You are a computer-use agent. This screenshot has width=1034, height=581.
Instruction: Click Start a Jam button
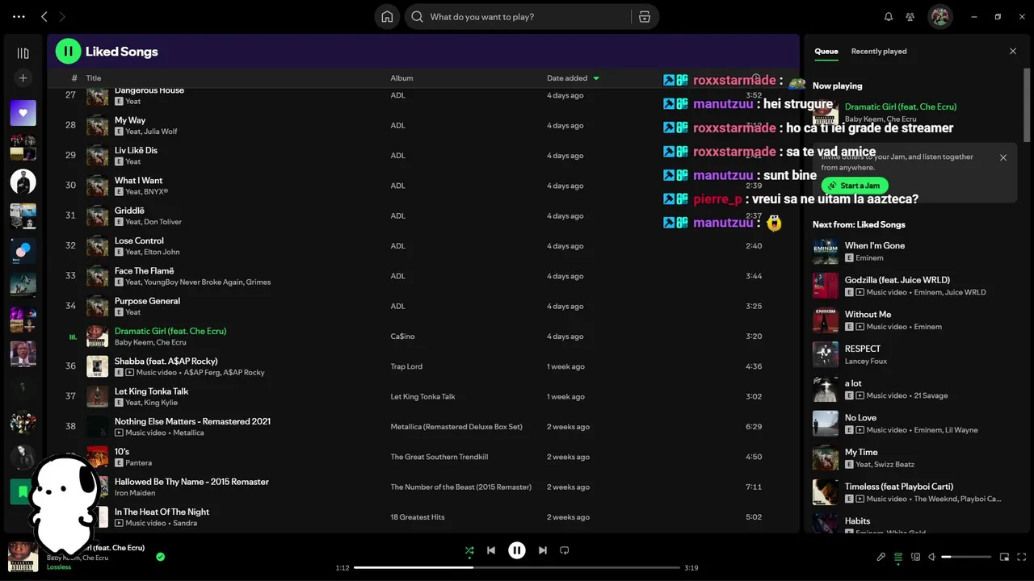pyautogui.click(x=855, y=186)
